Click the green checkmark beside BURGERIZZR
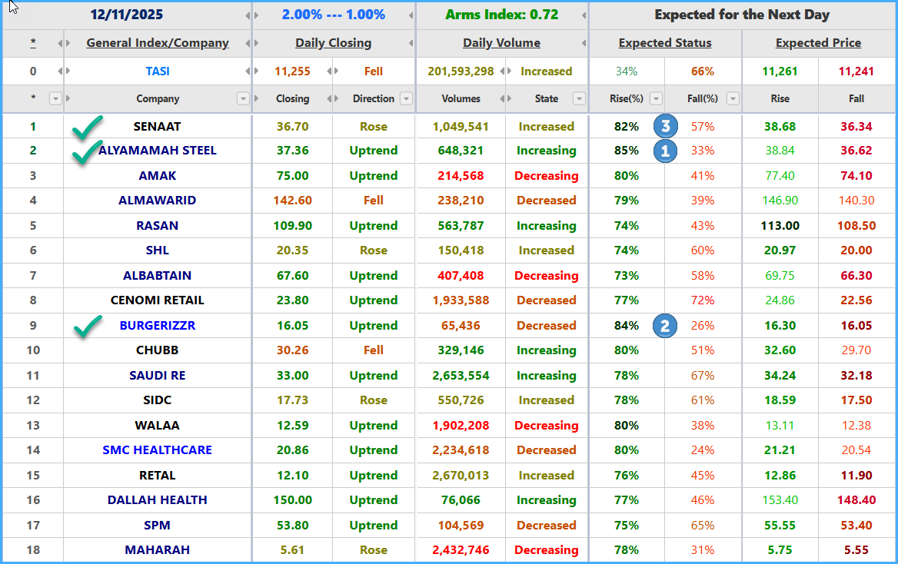898x564 pixels. tap(88, 327)
